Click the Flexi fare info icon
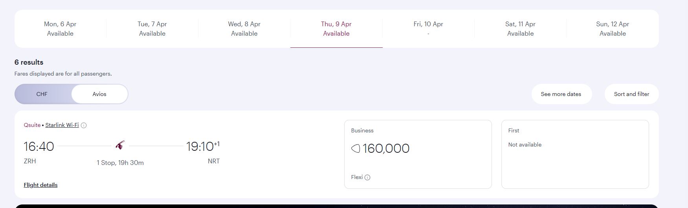 point(367,177)
